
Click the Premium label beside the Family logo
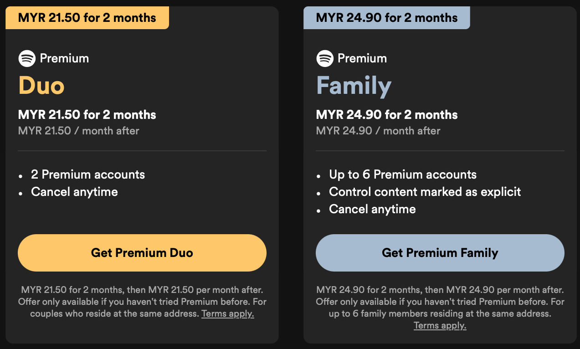362,58
